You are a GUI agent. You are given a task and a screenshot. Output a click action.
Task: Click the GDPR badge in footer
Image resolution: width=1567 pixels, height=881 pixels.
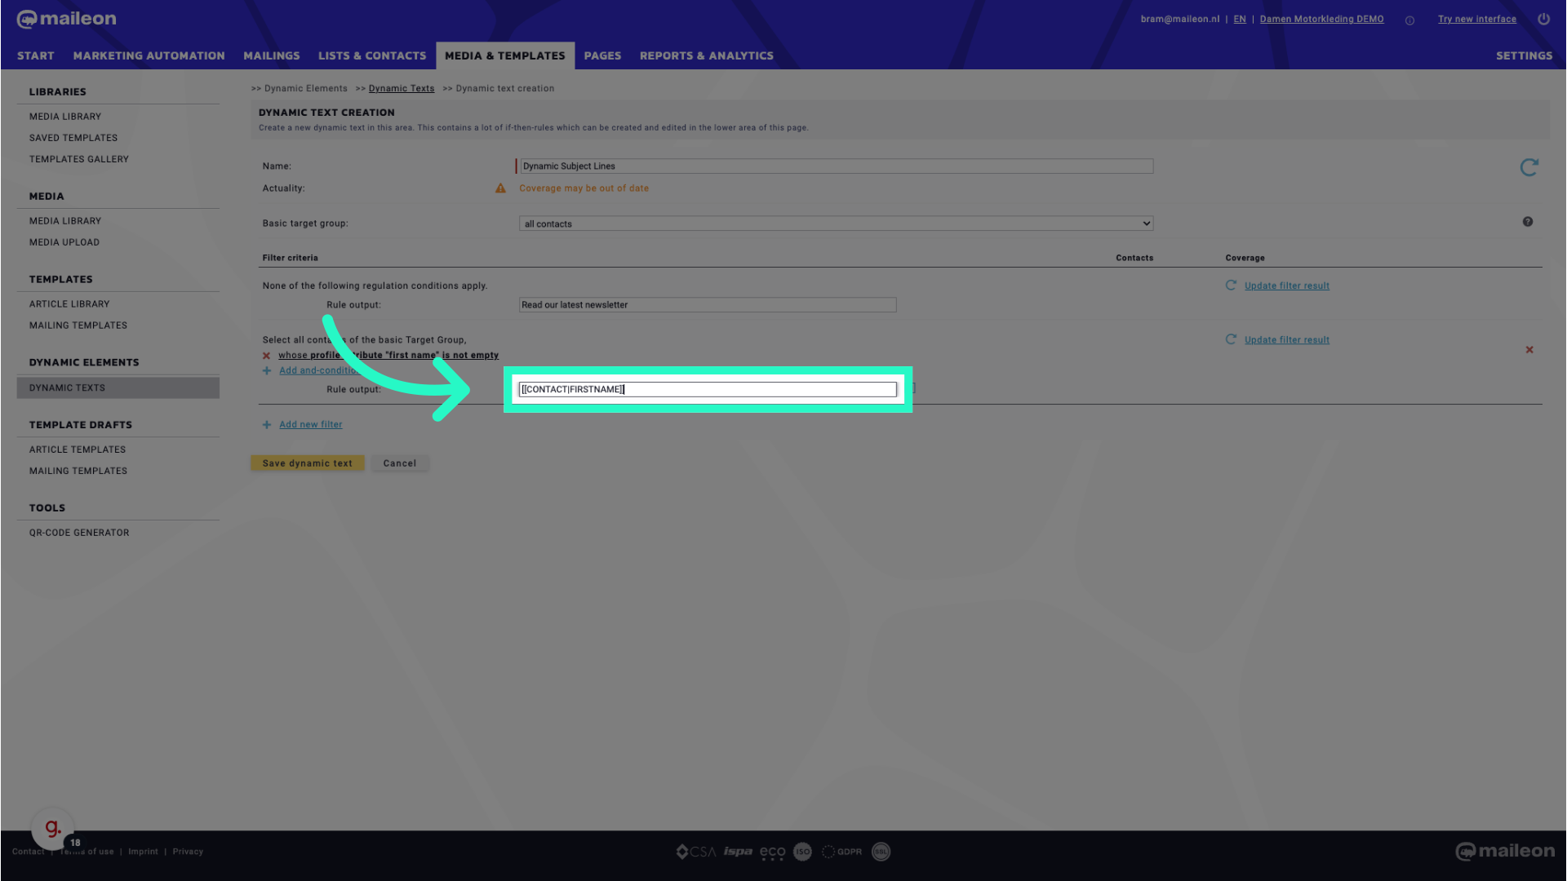click(841, 852)
